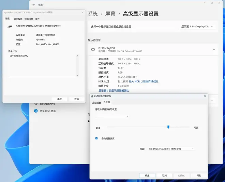Open the display selector dropdown ProDisplayXDR
Image resolution: width=225 pixels, height=182 pixels.
coord(197,26)
